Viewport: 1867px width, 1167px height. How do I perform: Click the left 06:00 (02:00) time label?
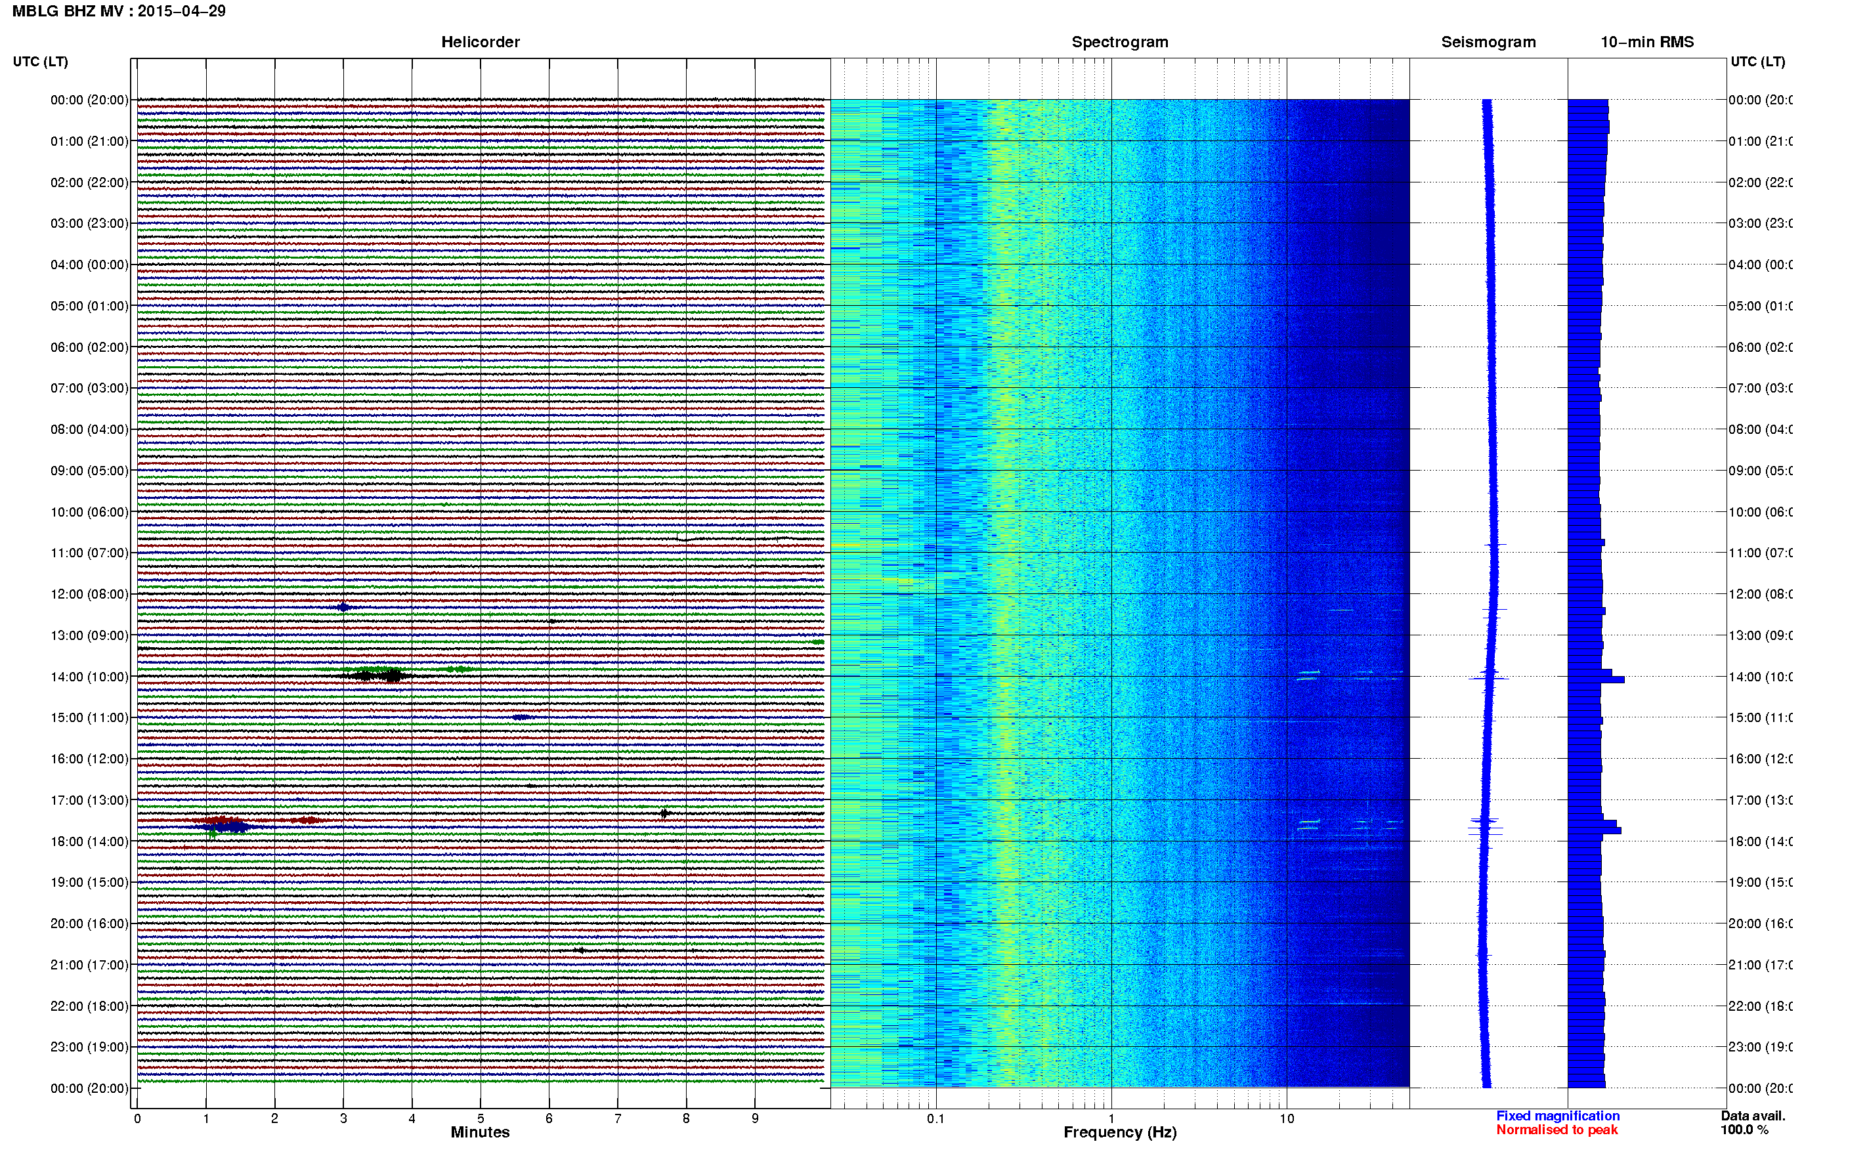pos(89,347)
